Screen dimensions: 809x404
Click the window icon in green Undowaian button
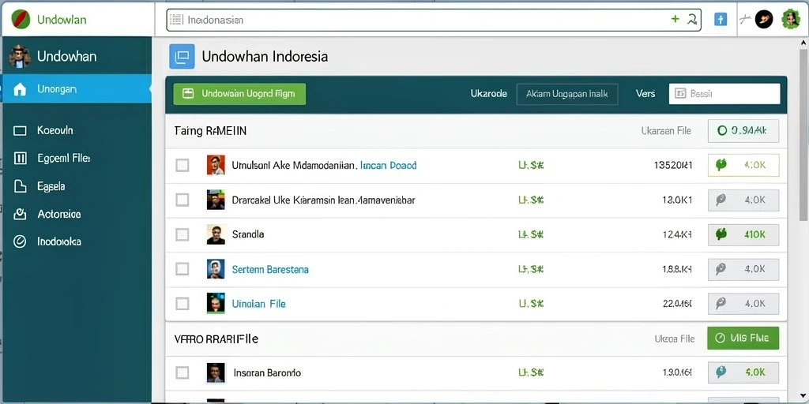point(188,94)
